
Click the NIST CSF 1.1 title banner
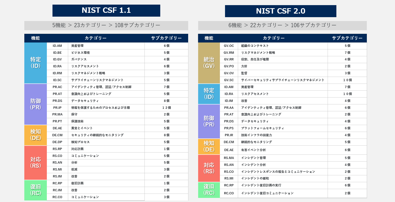click(x=106, y=10)
